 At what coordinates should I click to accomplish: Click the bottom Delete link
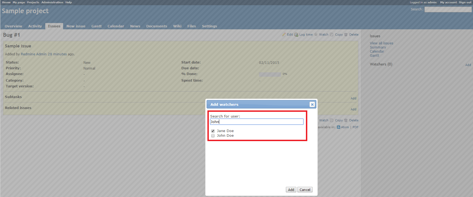coord(354,120)
